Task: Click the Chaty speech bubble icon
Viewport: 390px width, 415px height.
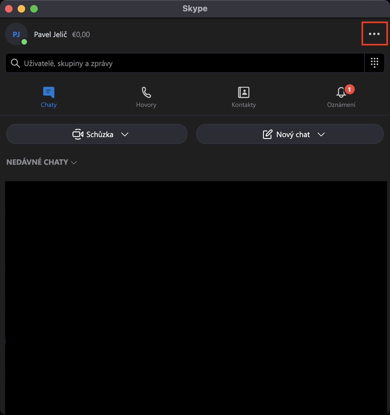Action: 49,92
